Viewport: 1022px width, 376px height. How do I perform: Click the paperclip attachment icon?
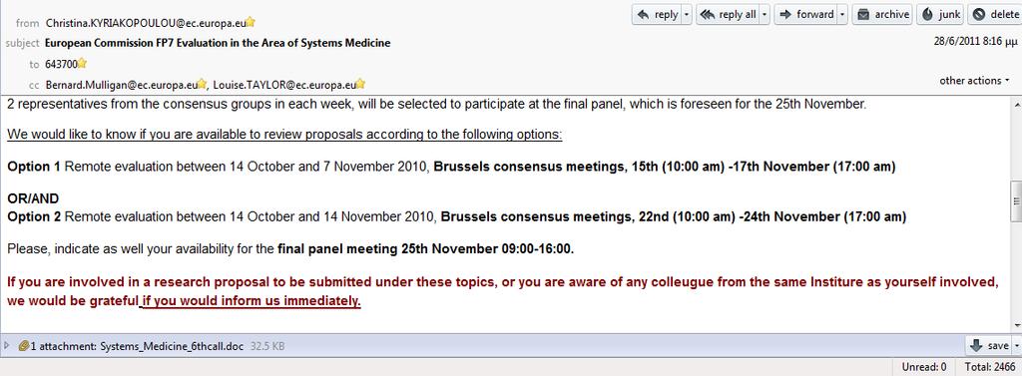(24, 346)
